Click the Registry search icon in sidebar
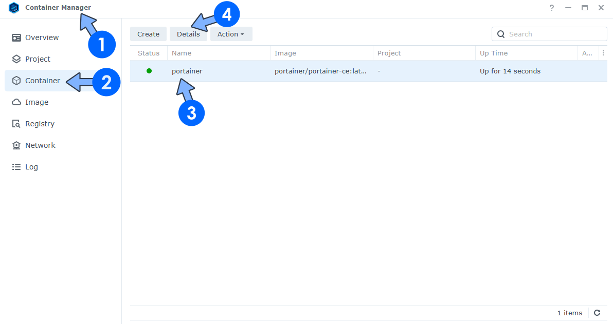Image resolution: width=613 pixels, height=324 pixels. [16, 124]
